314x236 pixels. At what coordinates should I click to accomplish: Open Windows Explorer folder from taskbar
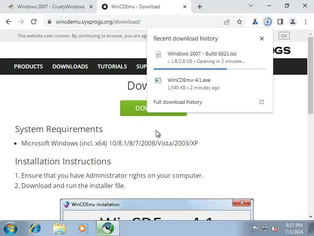click(x=59, y=229)
